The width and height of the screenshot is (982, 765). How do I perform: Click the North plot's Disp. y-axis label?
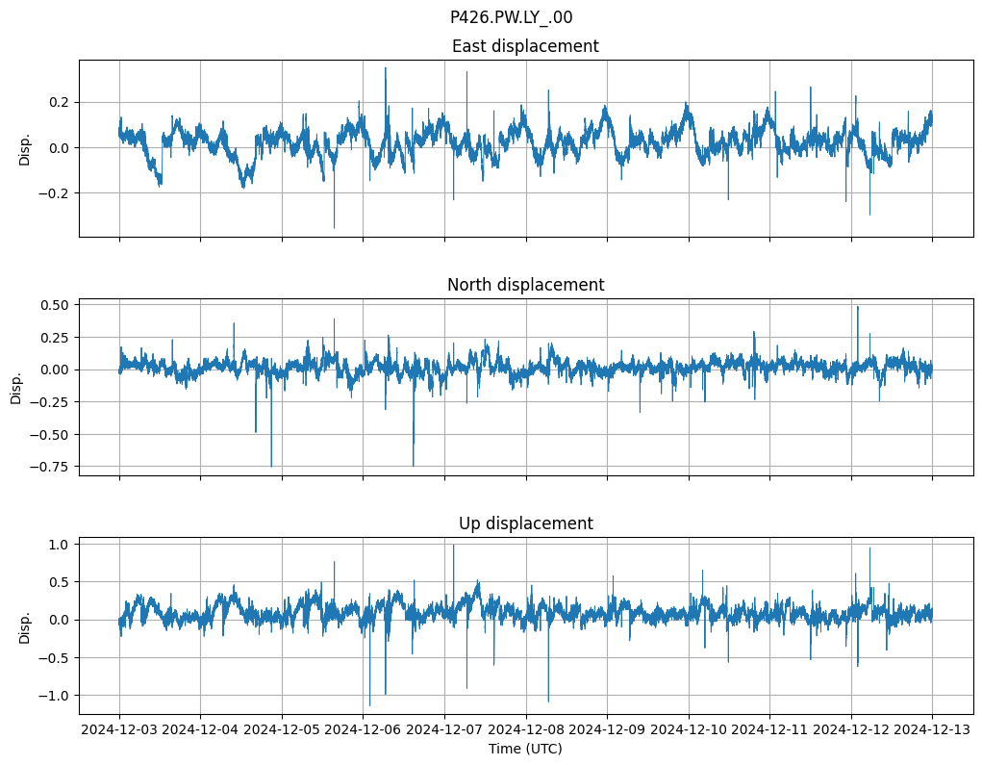16,388
